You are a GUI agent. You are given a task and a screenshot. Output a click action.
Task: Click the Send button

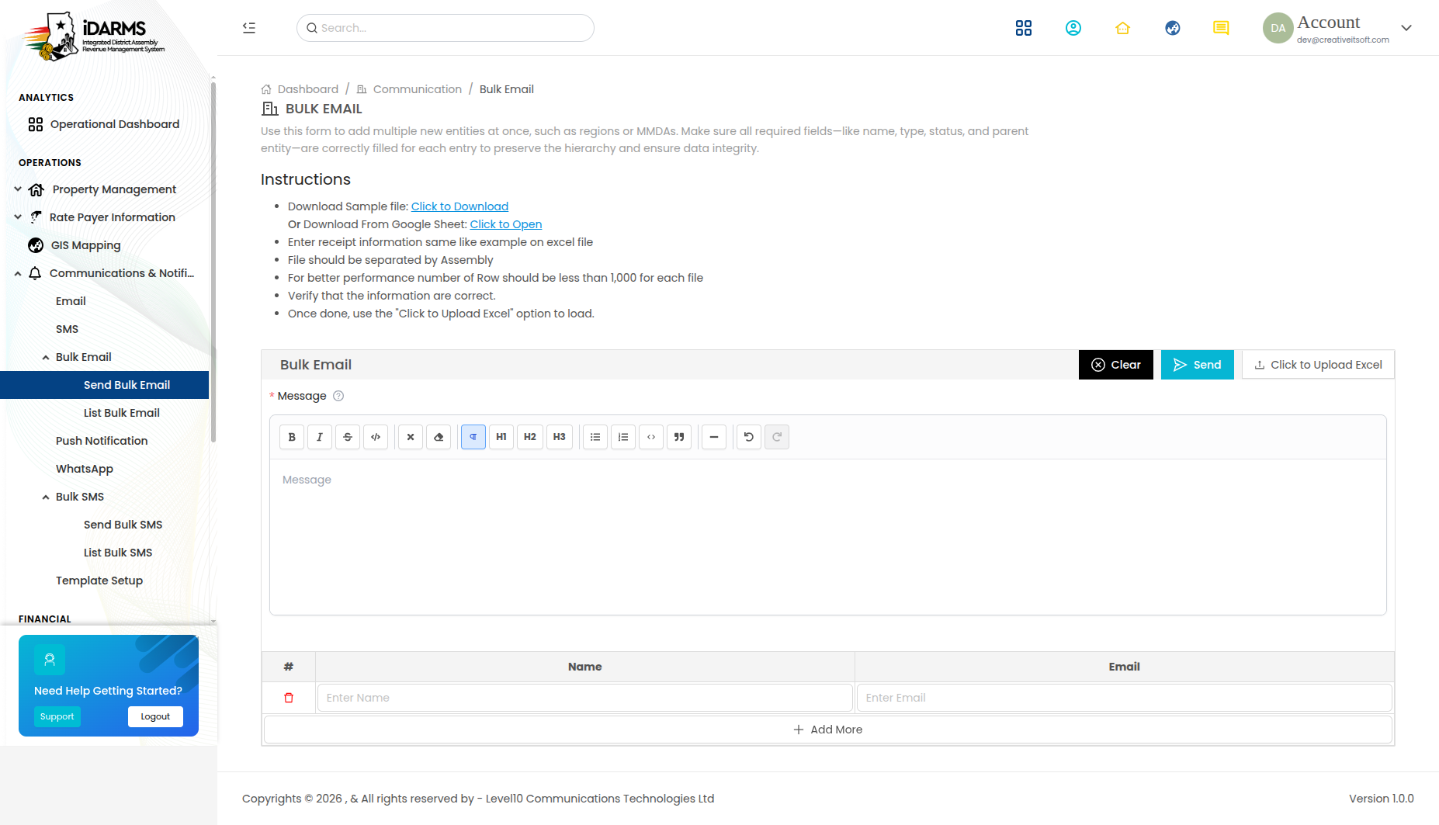pyautogui.click(x=1197, y=365)
